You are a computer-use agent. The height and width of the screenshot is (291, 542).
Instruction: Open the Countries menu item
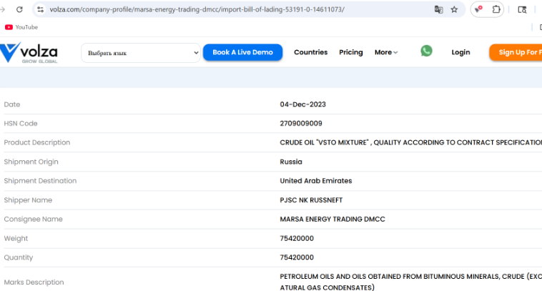click(311, 52)
